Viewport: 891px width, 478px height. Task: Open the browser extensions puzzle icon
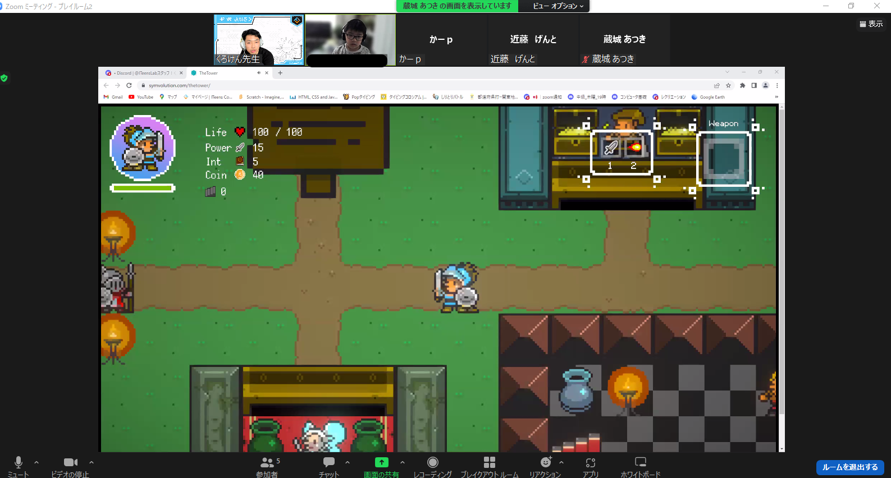pos(742,85)
